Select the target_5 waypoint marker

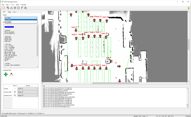coord(106,69)
